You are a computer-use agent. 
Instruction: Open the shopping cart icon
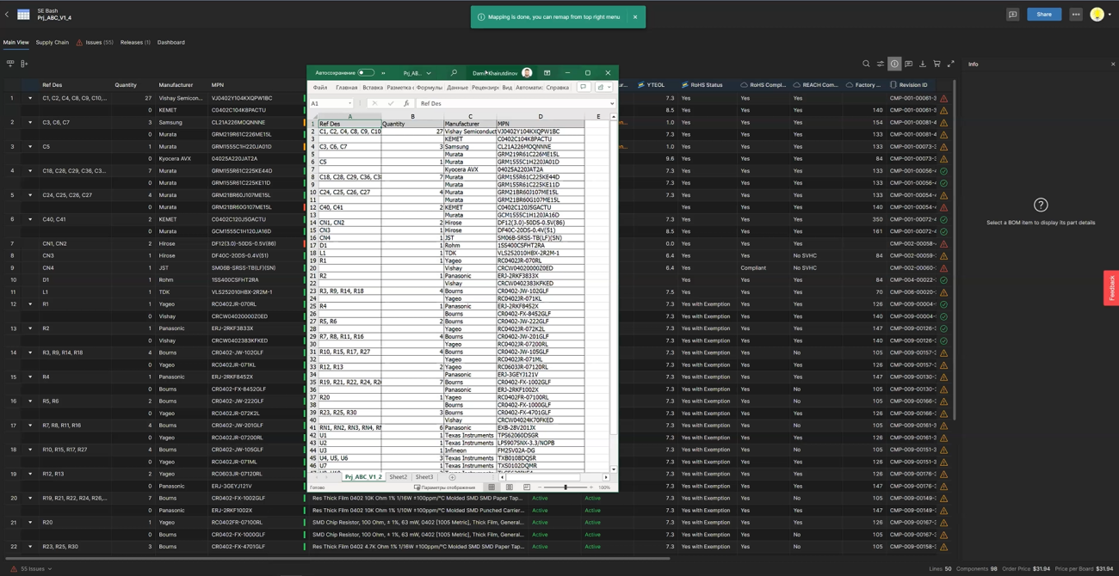pos(937,64)
